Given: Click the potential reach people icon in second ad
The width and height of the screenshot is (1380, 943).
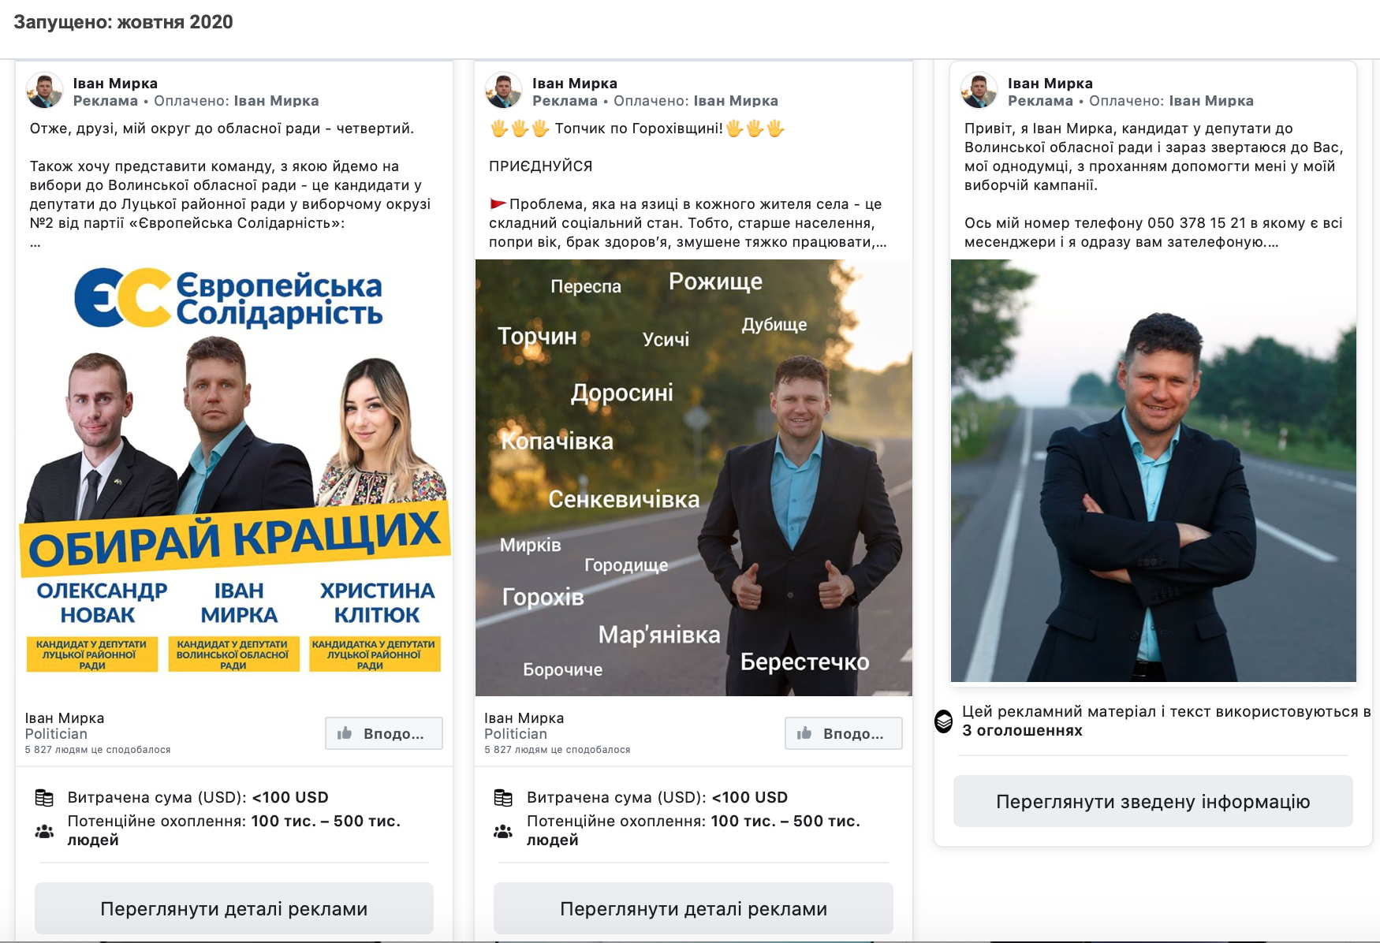Looking at the screenshot, I should 503,831.
